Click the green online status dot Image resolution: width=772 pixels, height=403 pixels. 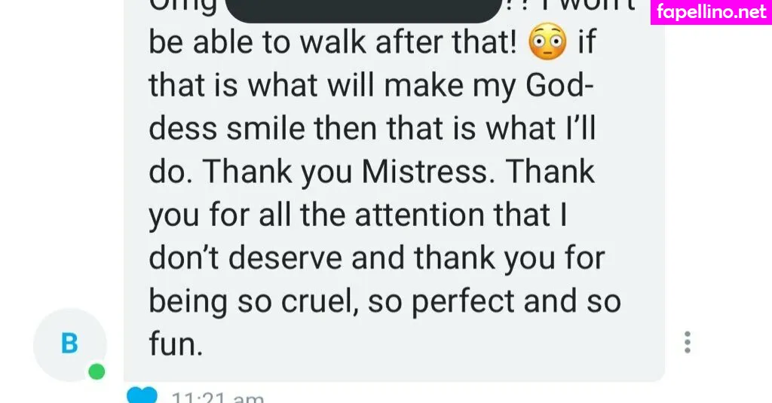96,371
